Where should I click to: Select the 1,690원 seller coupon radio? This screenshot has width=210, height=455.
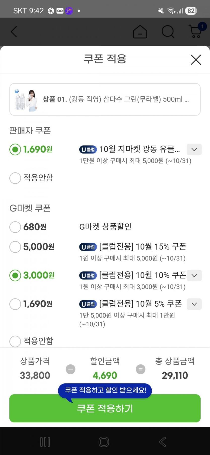coord(15,150)
